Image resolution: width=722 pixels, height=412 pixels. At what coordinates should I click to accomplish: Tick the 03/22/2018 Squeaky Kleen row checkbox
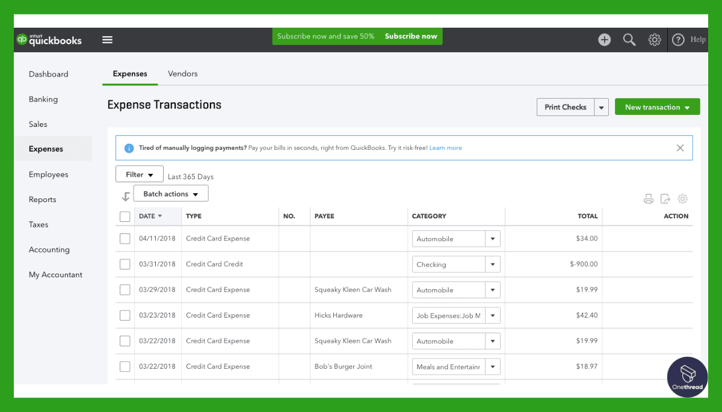(x=125, y=341)
